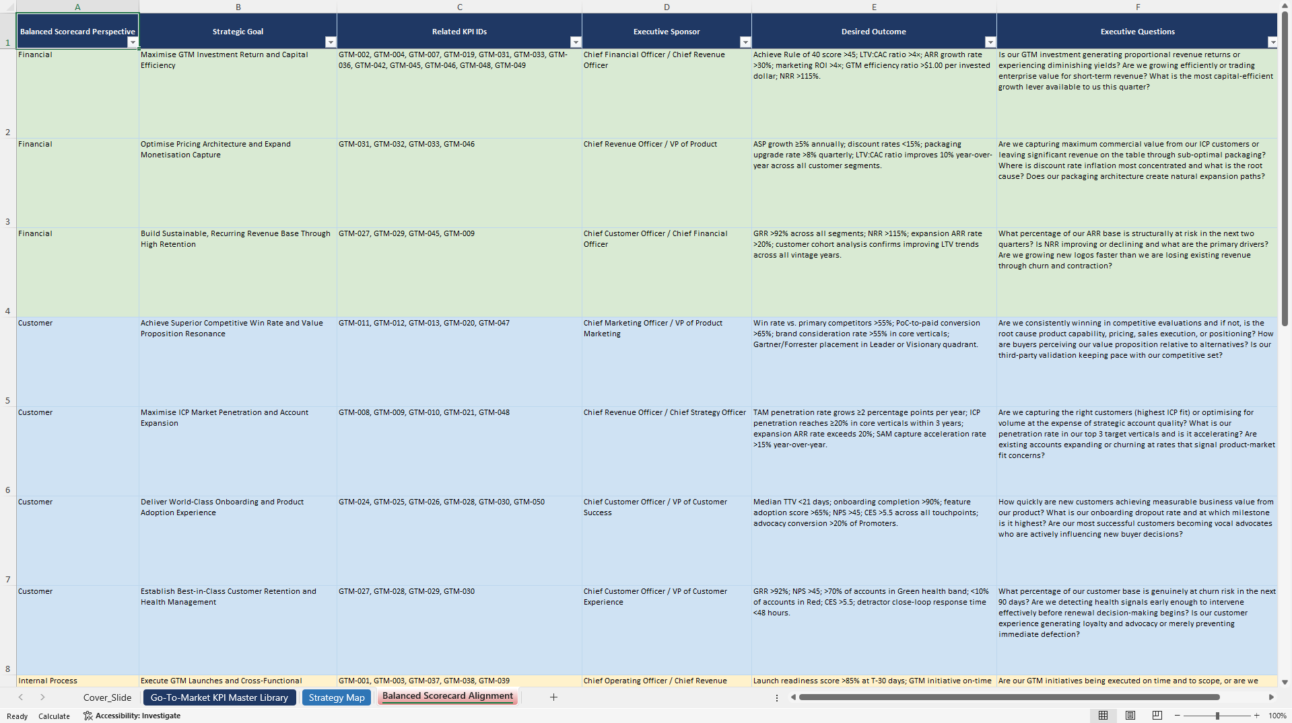Screen dimensions: 1292x723
Task: Switch to Normal view icon
Action: tap(1103, 716)
